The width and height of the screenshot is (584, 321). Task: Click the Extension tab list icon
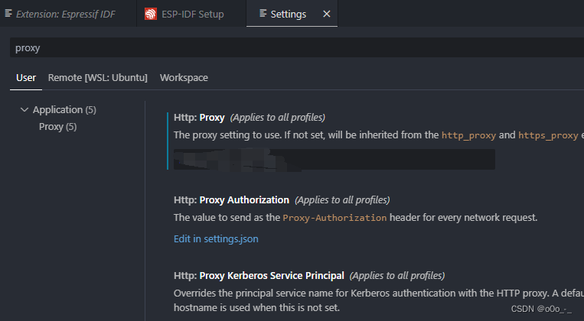pyautogui.click(x=8, y=14)
